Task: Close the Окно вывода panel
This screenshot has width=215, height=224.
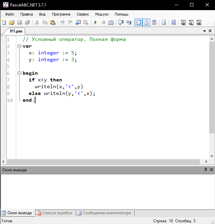Action: 211,170
